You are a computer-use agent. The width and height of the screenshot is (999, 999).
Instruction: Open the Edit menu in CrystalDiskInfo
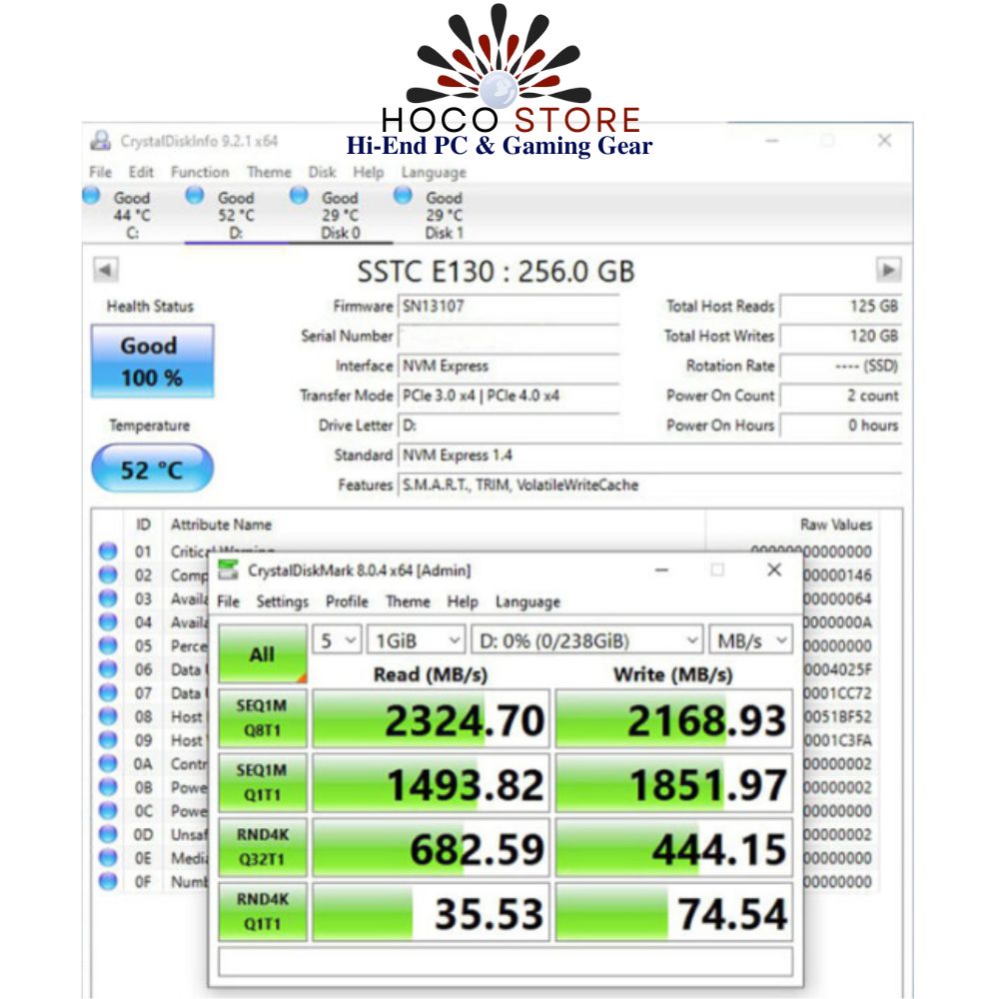[141, 172]
